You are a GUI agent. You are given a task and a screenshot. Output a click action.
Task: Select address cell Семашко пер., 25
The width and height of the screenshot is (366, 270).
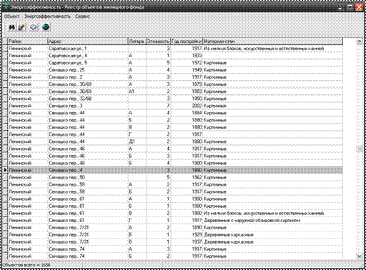tap(88, 70)
